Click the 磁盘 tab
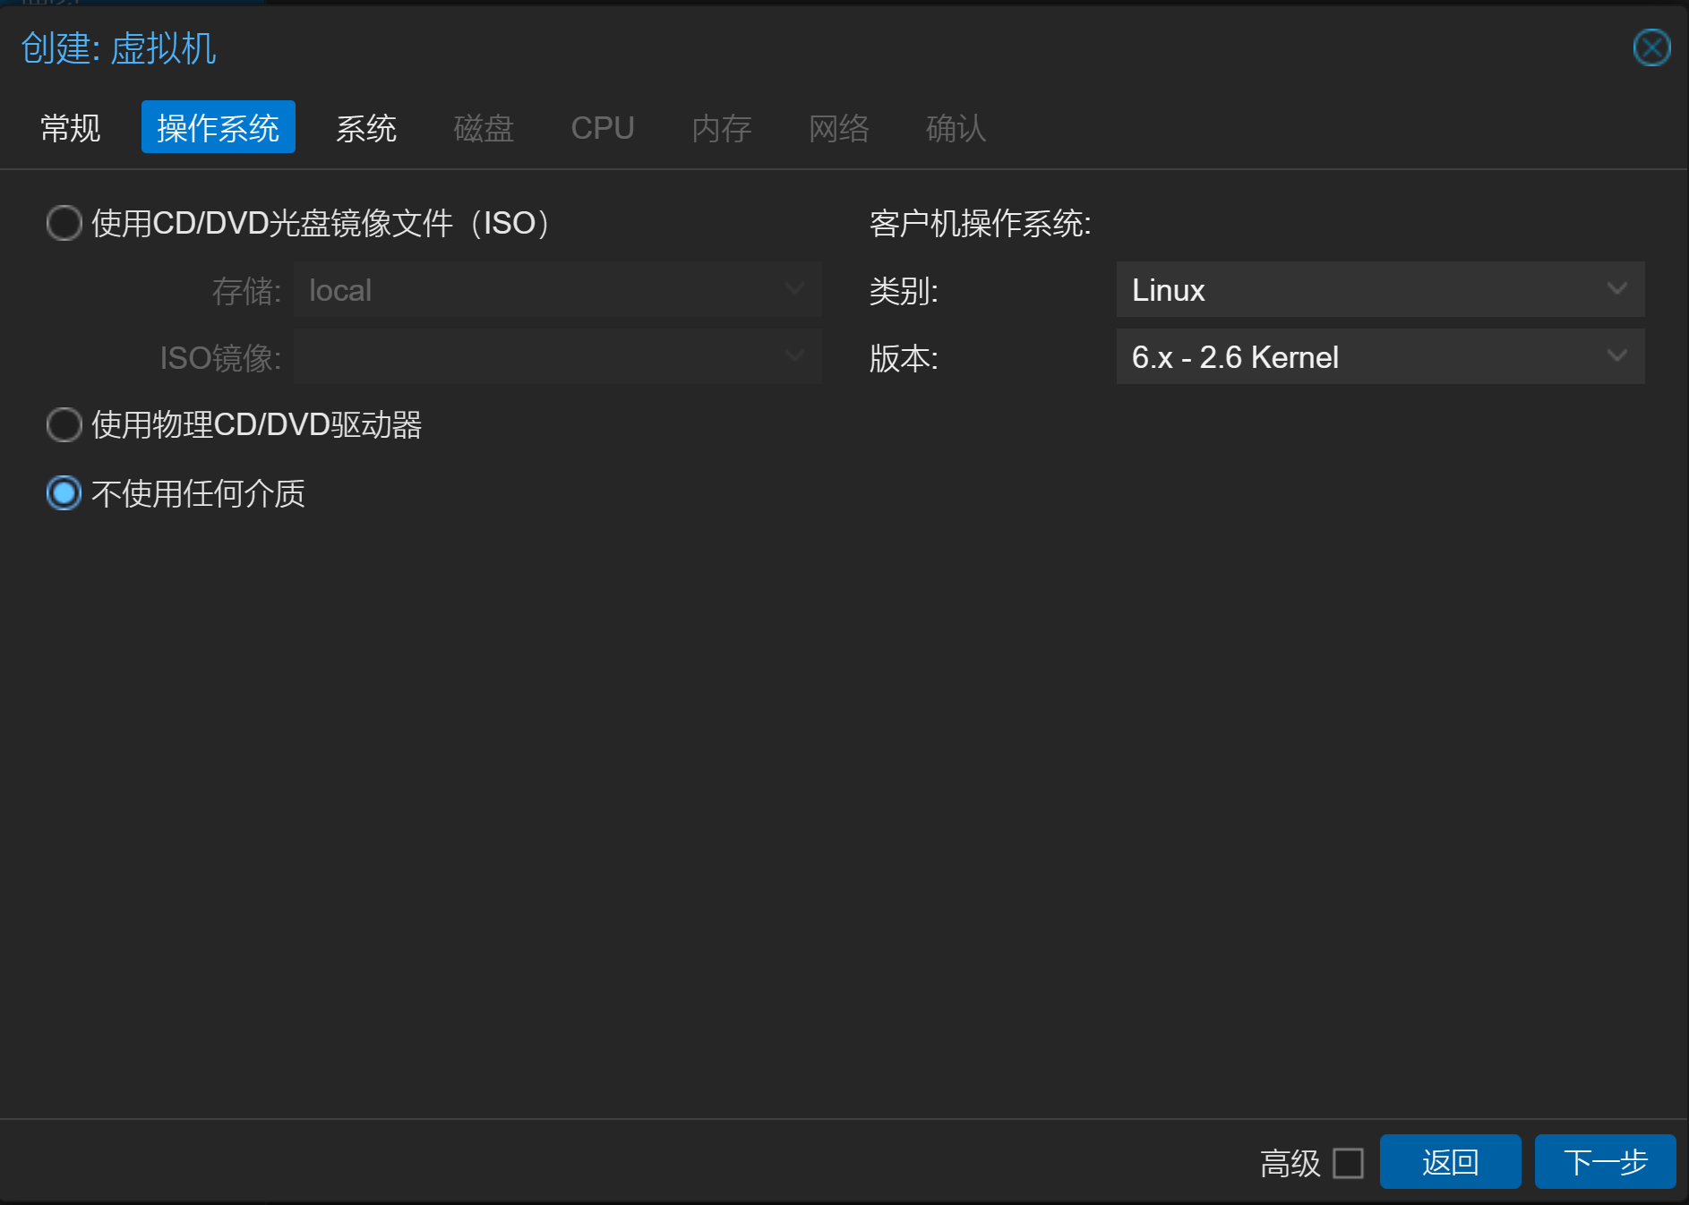The width and height of the screenshot is (1689, 1205). point(484,128)
